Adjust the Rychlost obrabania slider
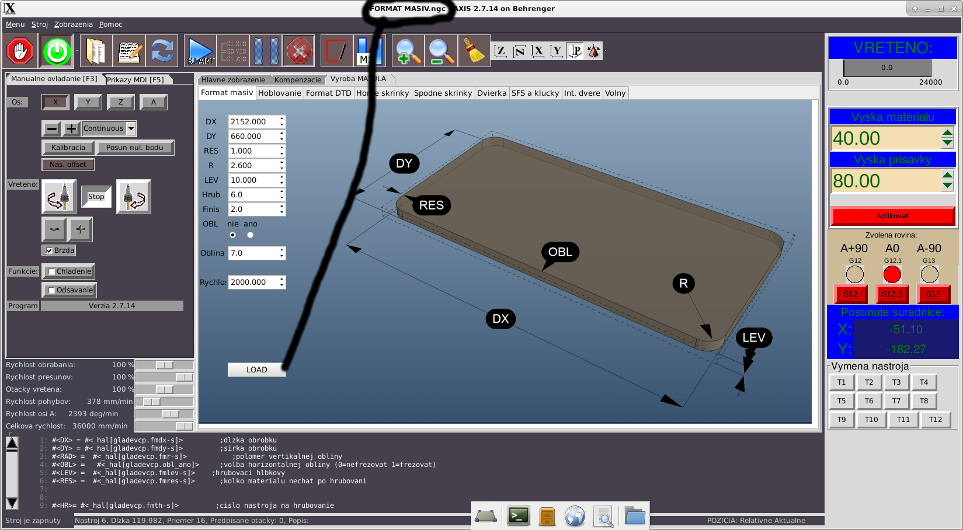963x530 pixels. point(164,365)
